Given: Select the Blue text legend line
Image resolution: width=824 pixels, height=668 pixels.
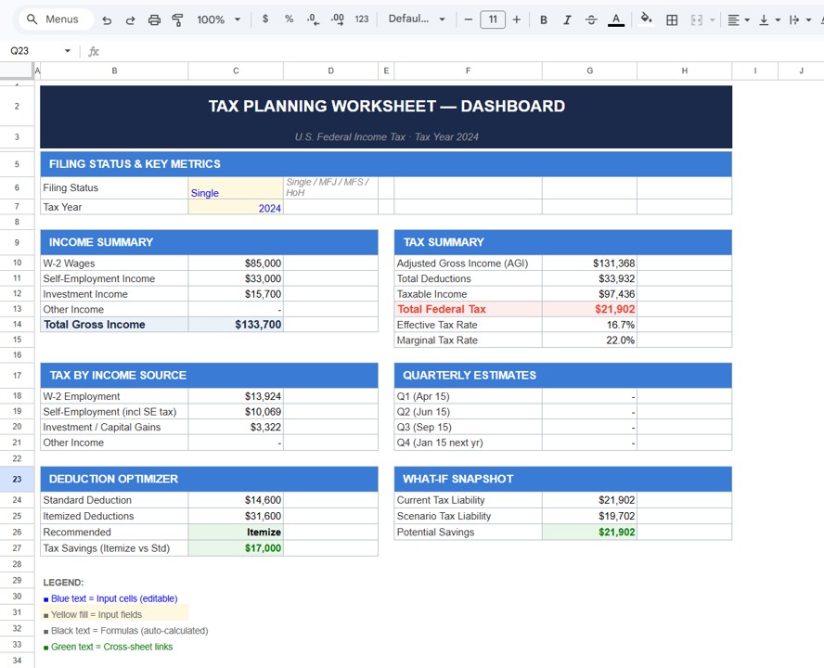Looking at the screenshot, I should click(x=110, y=598).
